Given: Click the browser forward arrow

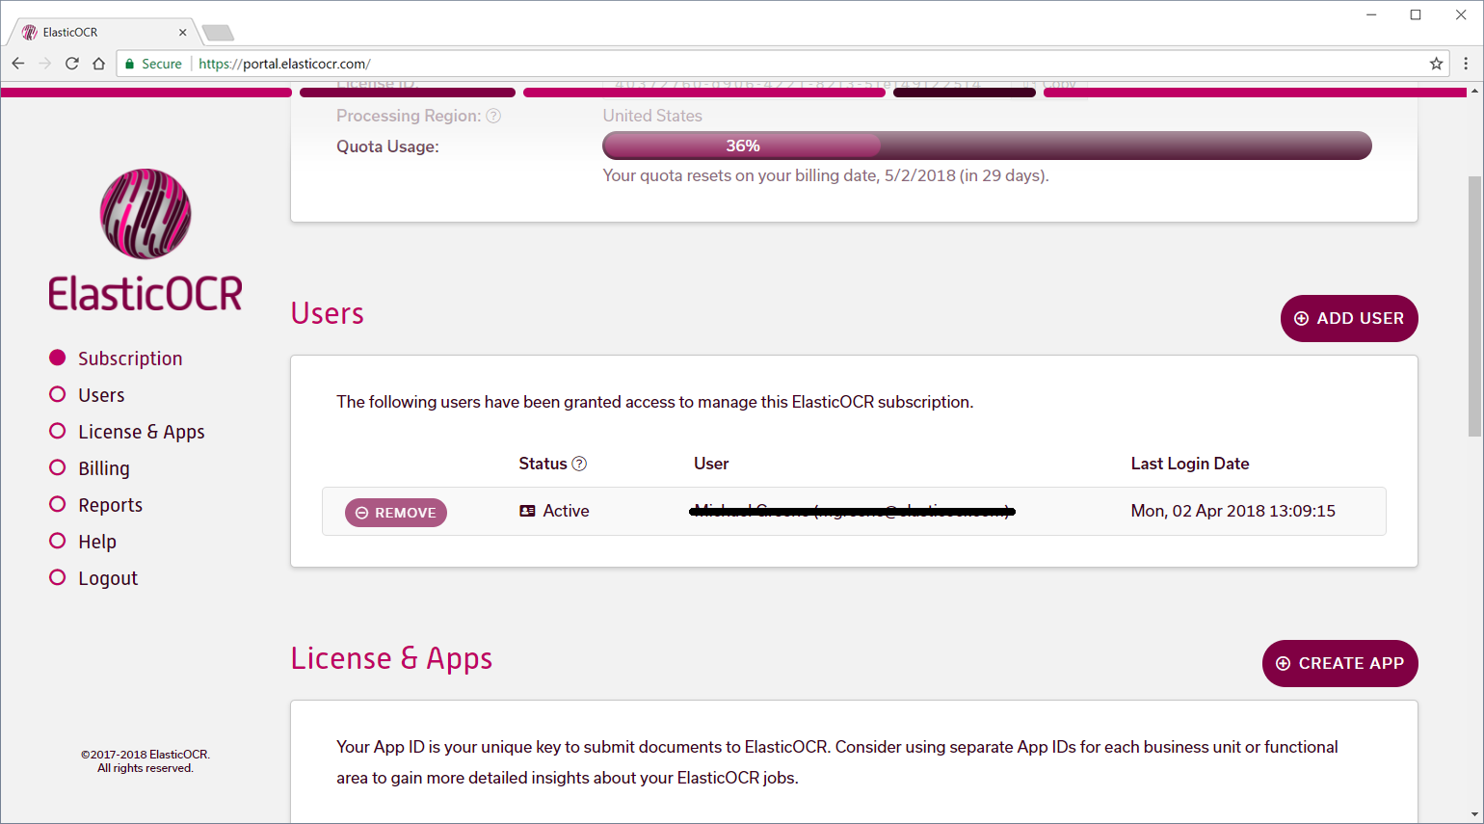Looking at the screenshot, I should (45, 64).
